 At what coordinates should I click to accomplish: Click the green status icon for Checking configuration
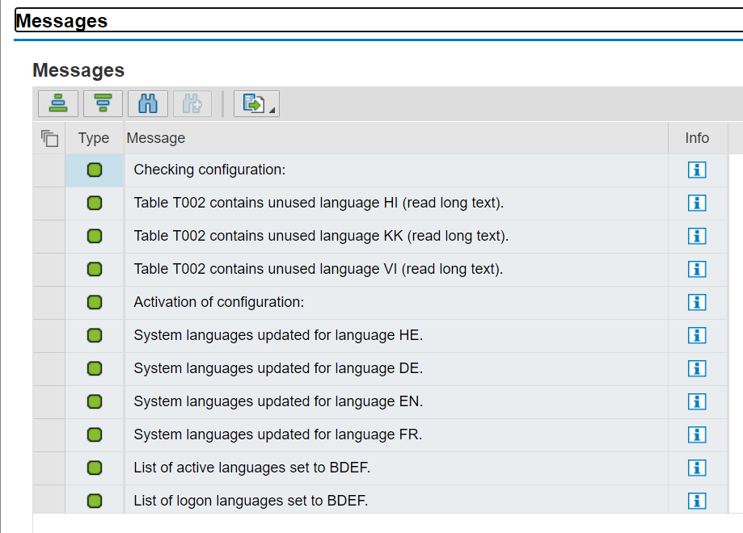click(93, 170)
